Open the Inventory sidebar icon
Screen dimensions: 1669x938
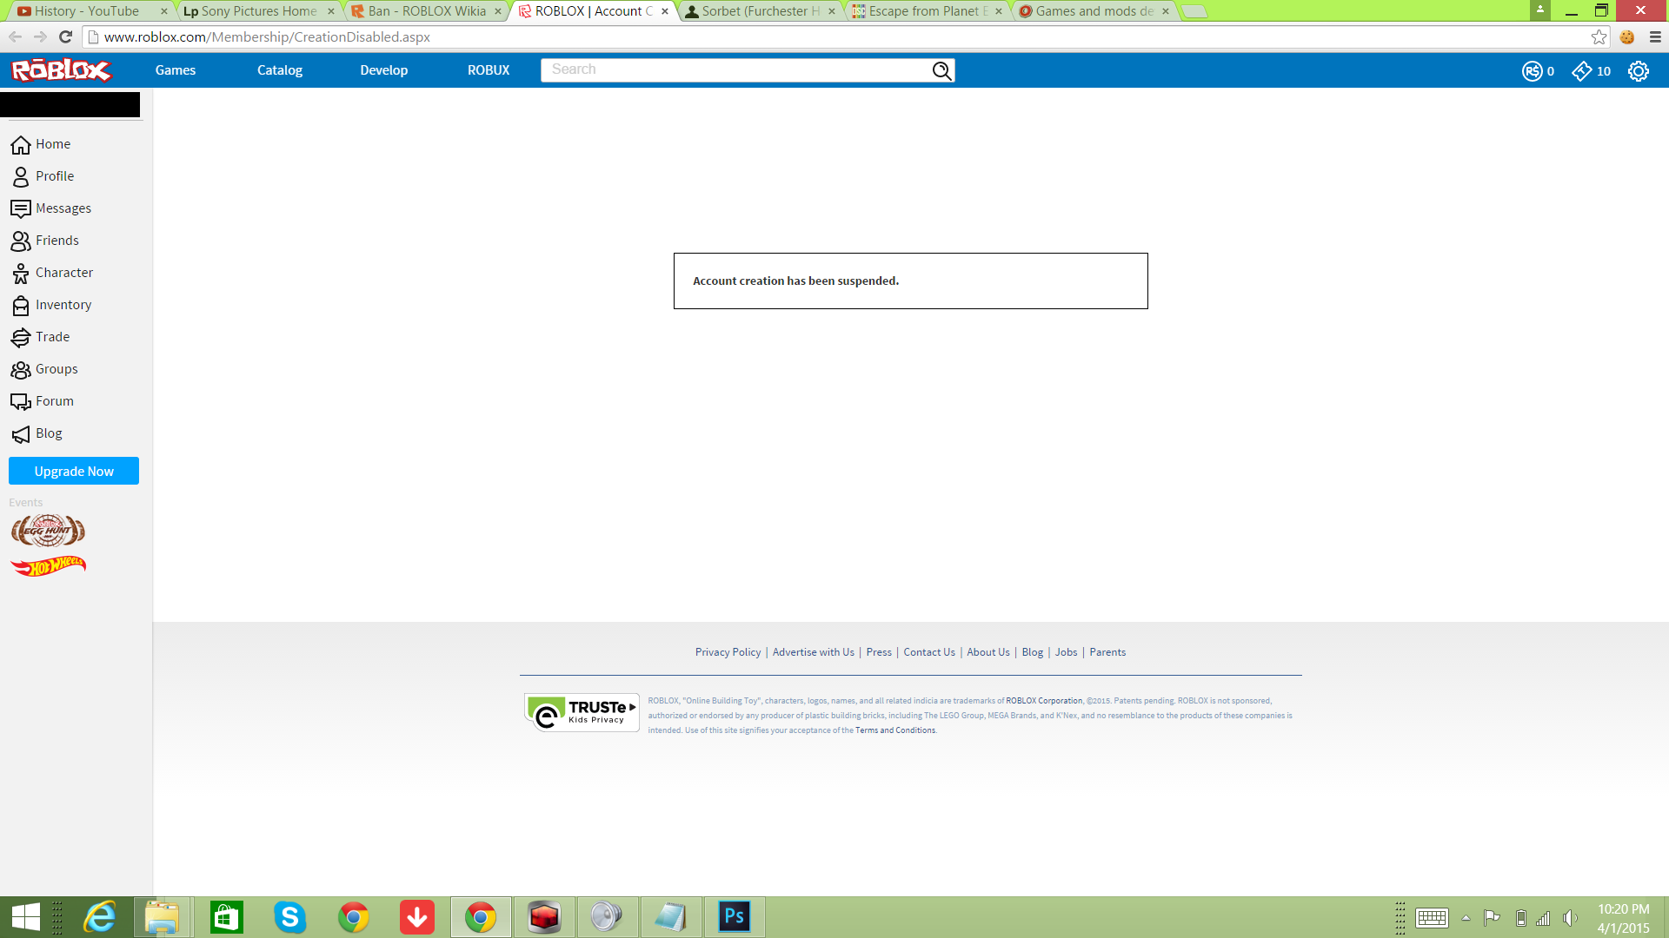click(21, 305)
